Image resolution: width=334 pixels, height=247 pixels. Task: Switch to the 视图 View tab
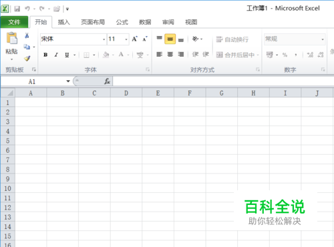click(x=191, y=22)
